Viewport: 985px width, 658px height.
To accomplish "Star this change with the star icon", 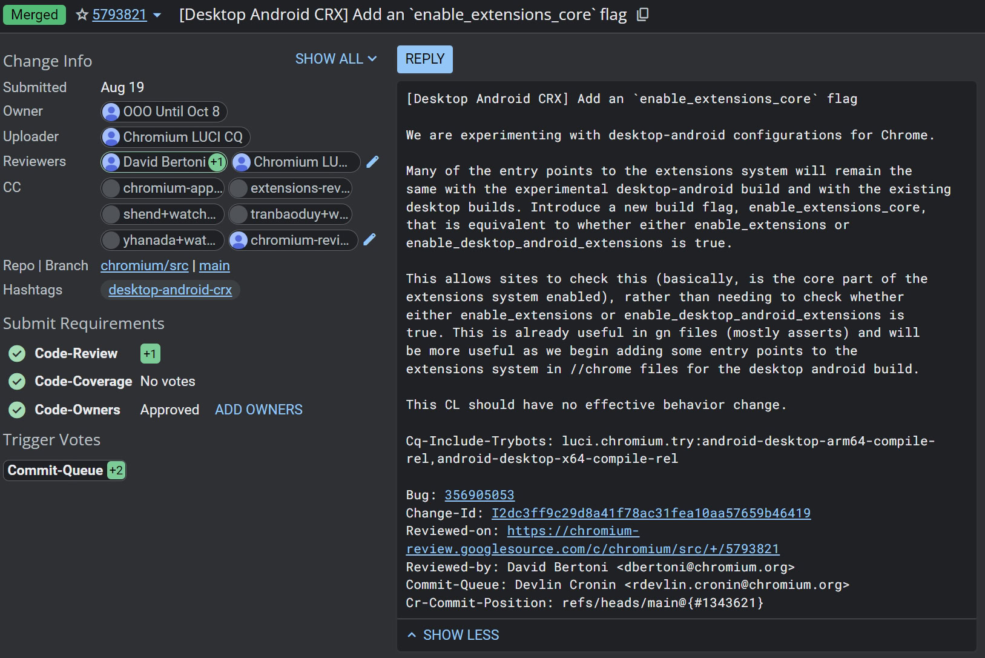I will 82,15.
